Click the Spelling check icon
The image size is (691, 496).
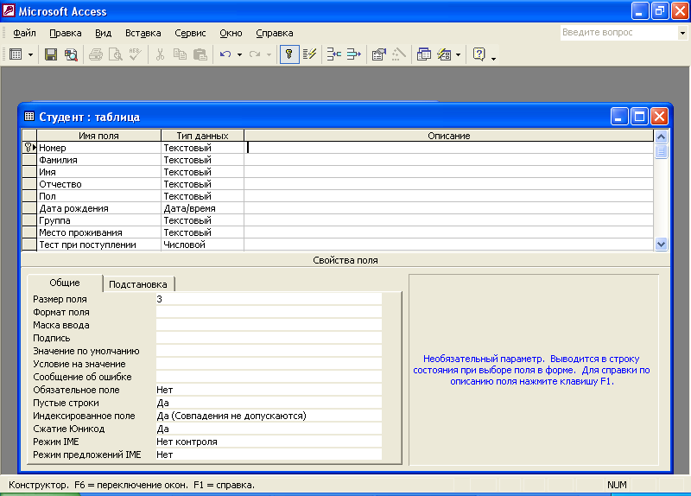pos(136,54)
